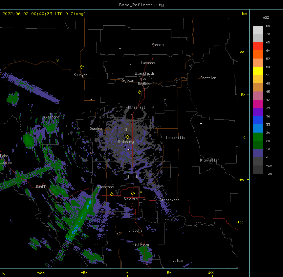Viewport: 283px width, 277px height.
Task: Click the dBZ legend heading
Action: pos(266,17)
